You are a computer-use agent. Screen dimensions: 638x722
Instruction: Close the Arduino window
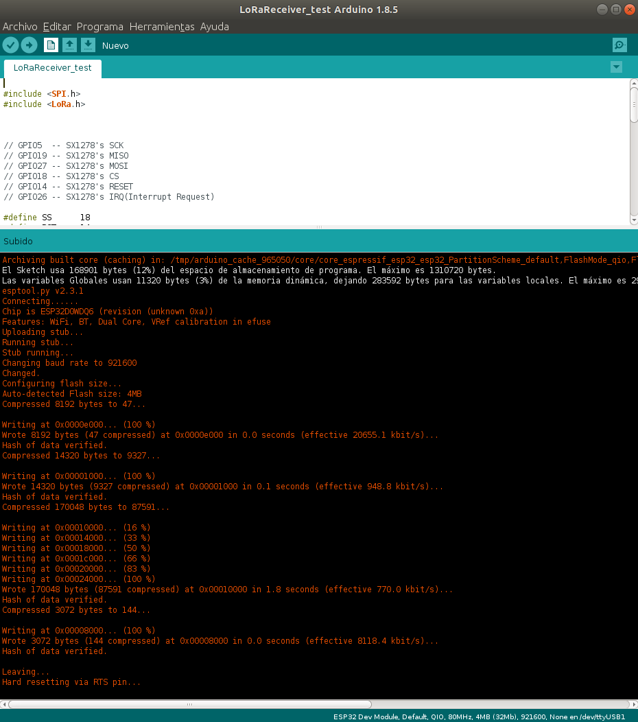(x=630, y=9)
